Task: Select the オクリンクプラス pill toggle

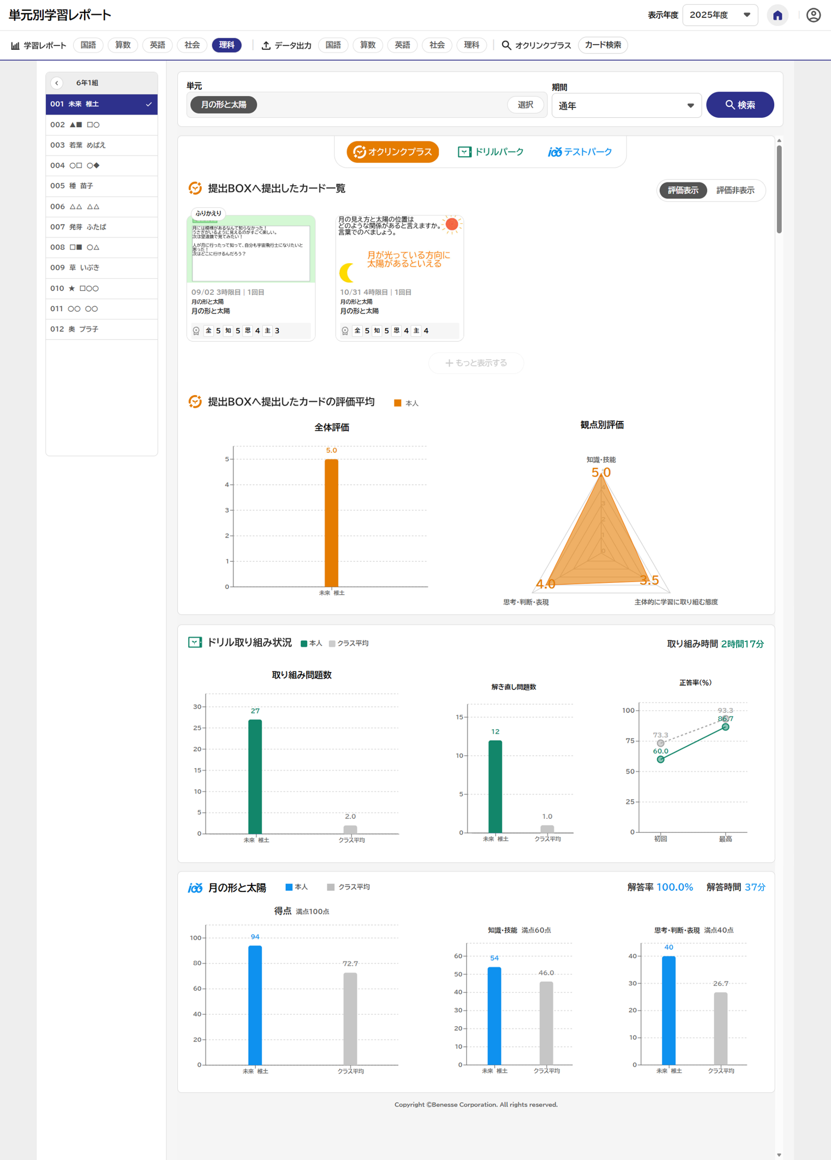Action: click(393, 152)
